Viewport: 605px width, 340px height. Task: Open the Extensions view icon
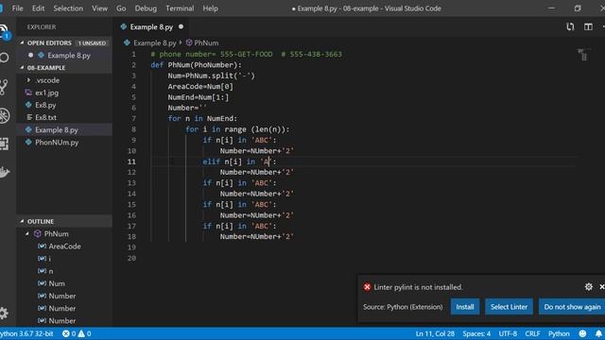pos(4,144)
